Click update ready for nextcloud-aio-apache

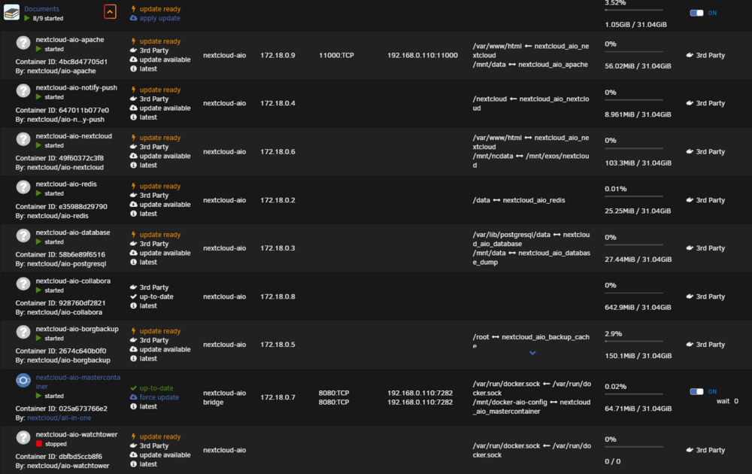[159, 41]
